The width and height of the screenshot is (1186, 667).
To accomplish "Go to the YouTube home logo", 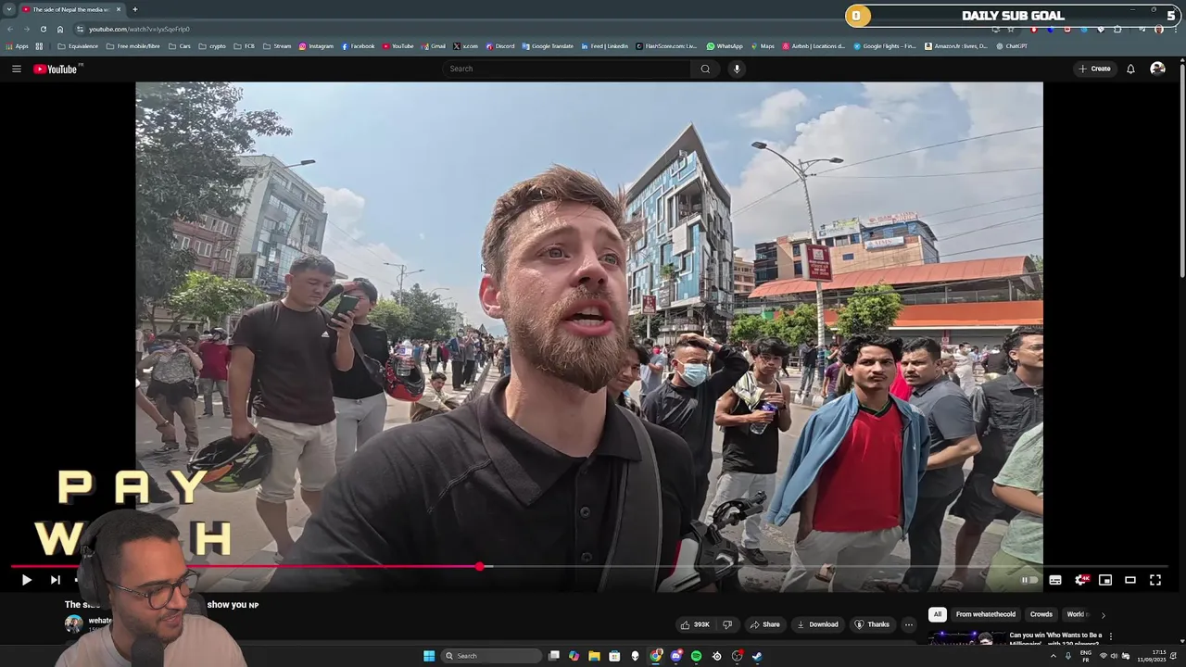I will point(57,69).
